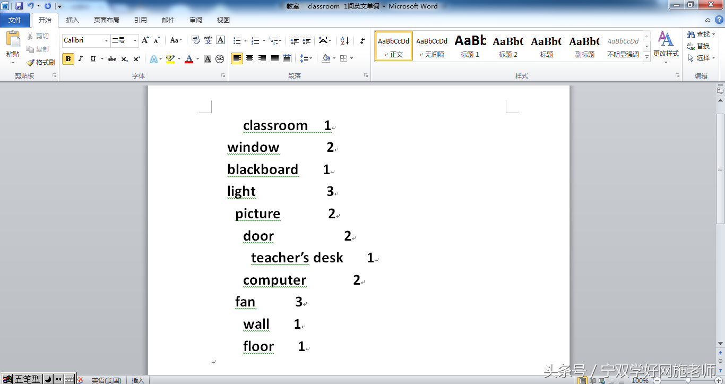This screenshot has height=384, width=725.
Task: Toggle Italic formatting
Action: click(81, 59)
